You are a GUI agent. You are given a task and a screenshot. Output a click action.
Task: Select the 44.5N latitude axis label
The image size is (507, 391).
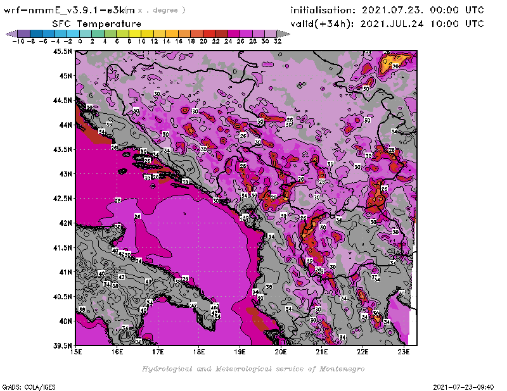point(62,101)
